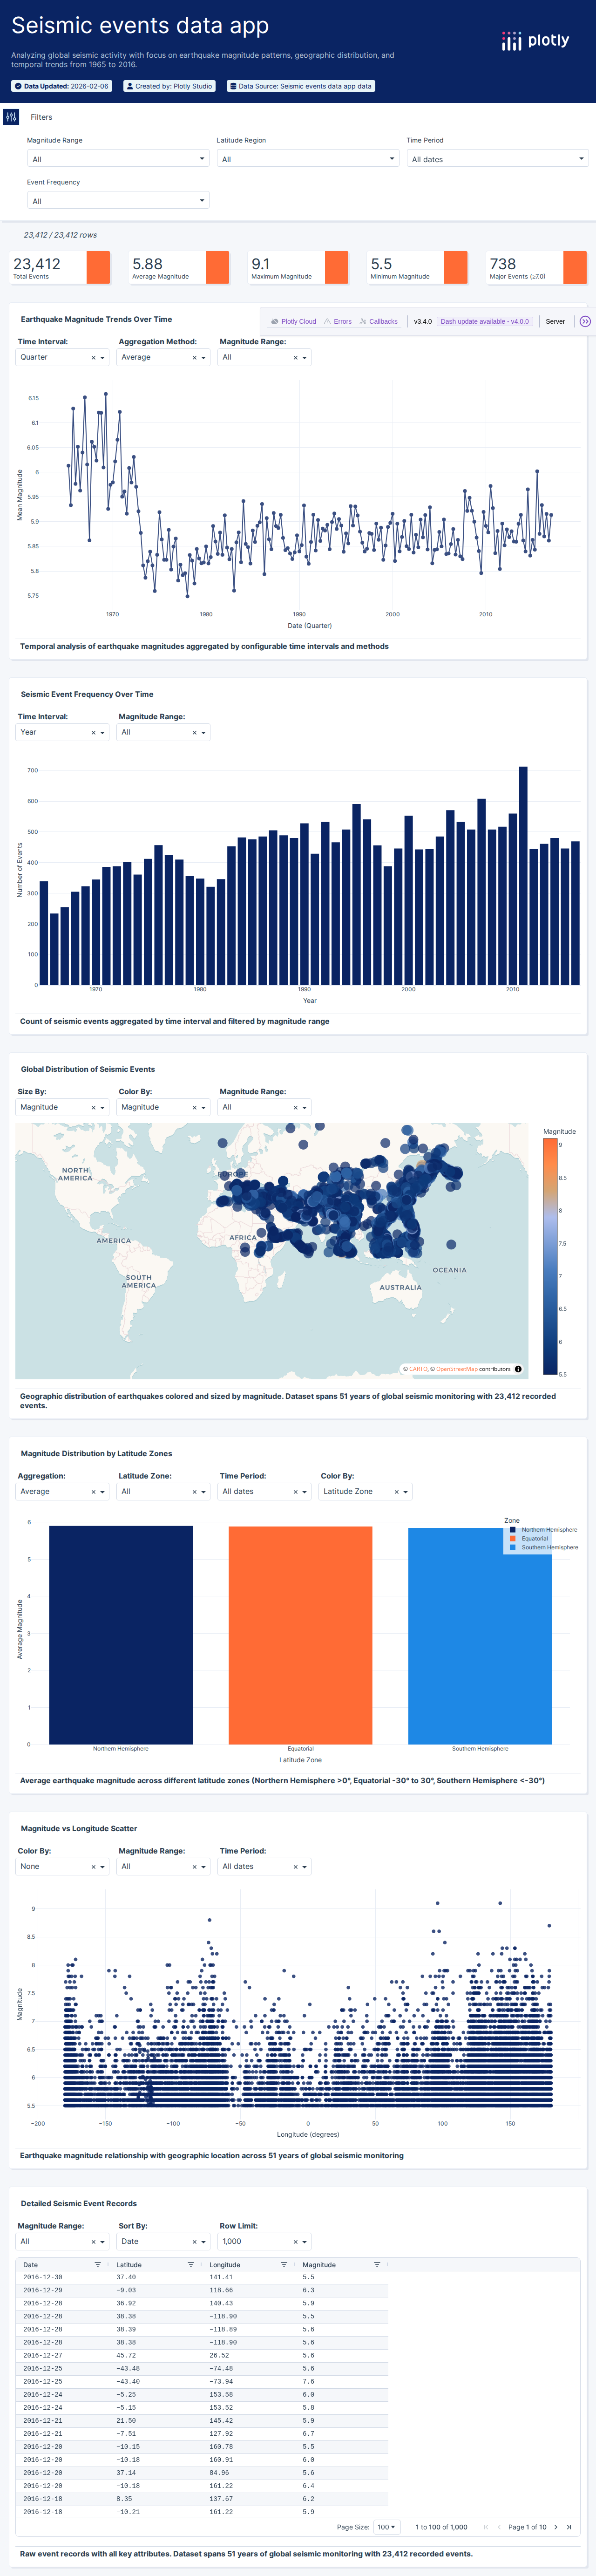Toggle Equatorial series in legend

[534, 1538]
